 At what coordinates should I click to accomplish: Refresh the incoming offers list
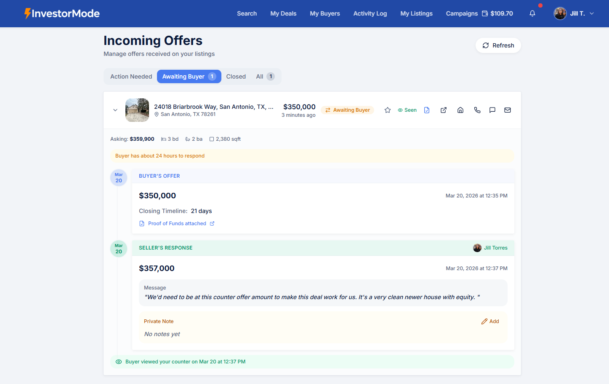click(498, 45)
